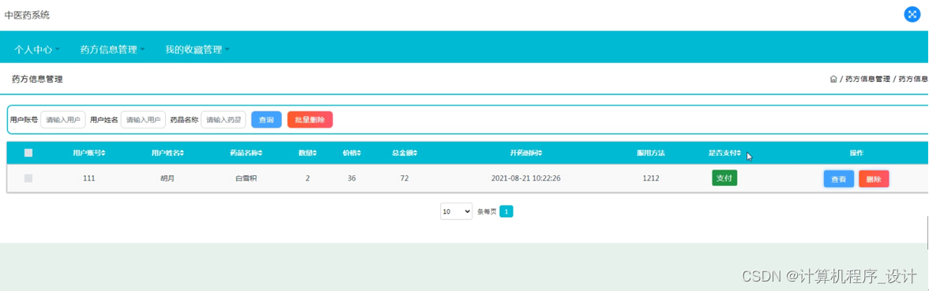Sort by 价格 column arrow

tap(359, 153)
